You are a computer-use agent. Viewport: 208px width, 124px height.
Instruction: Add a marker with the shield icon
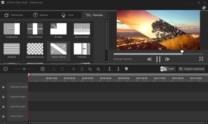tap(126, 69)
